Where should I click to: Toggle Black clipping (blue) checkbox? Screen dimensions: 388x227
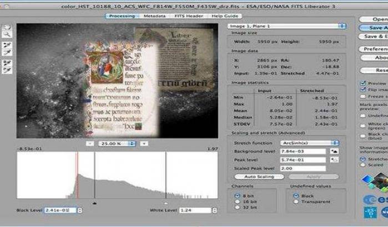(363, 136)
